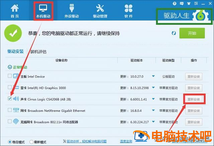Click the refresh rescan icon
This screenshot has height=146, width=214.
(174, 33)
